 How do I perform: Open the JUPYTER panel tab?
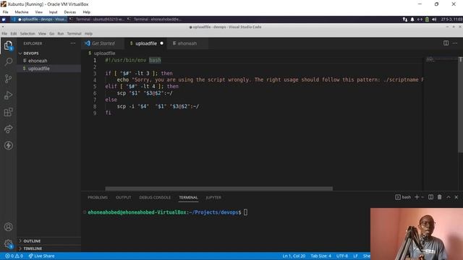[213, 197]
